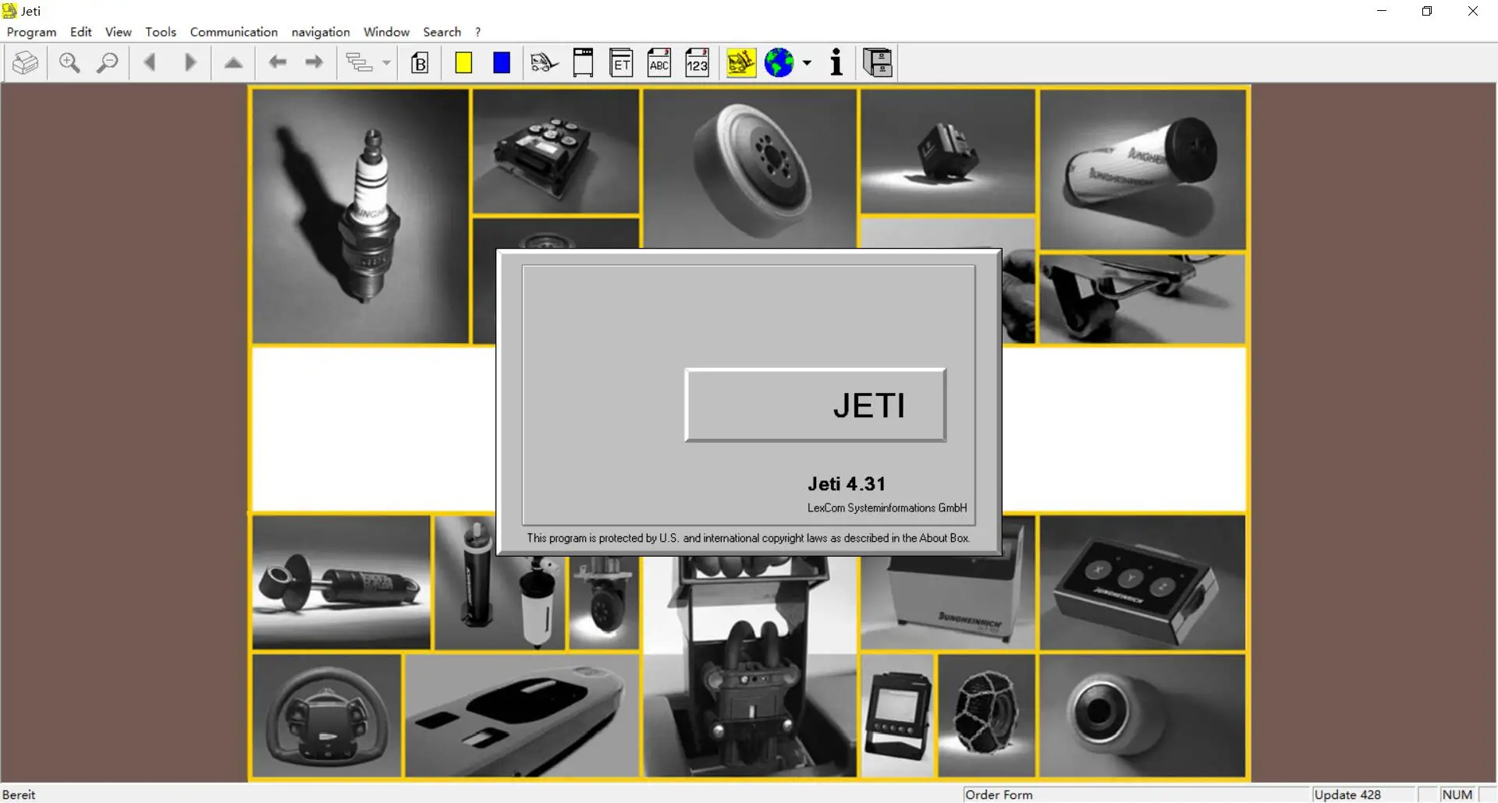Select the blue square swatch
This screenshot has width=1498, height=803.
[x=502, y=63]
